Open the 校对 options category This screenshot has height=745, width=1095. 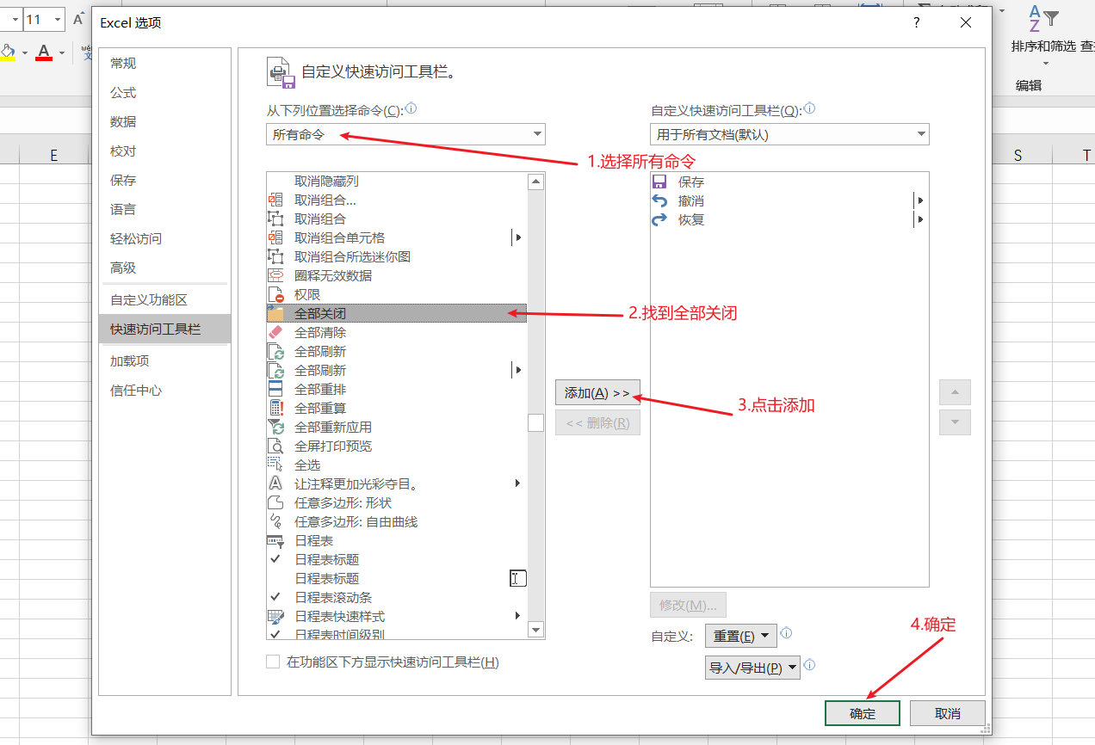164,151
